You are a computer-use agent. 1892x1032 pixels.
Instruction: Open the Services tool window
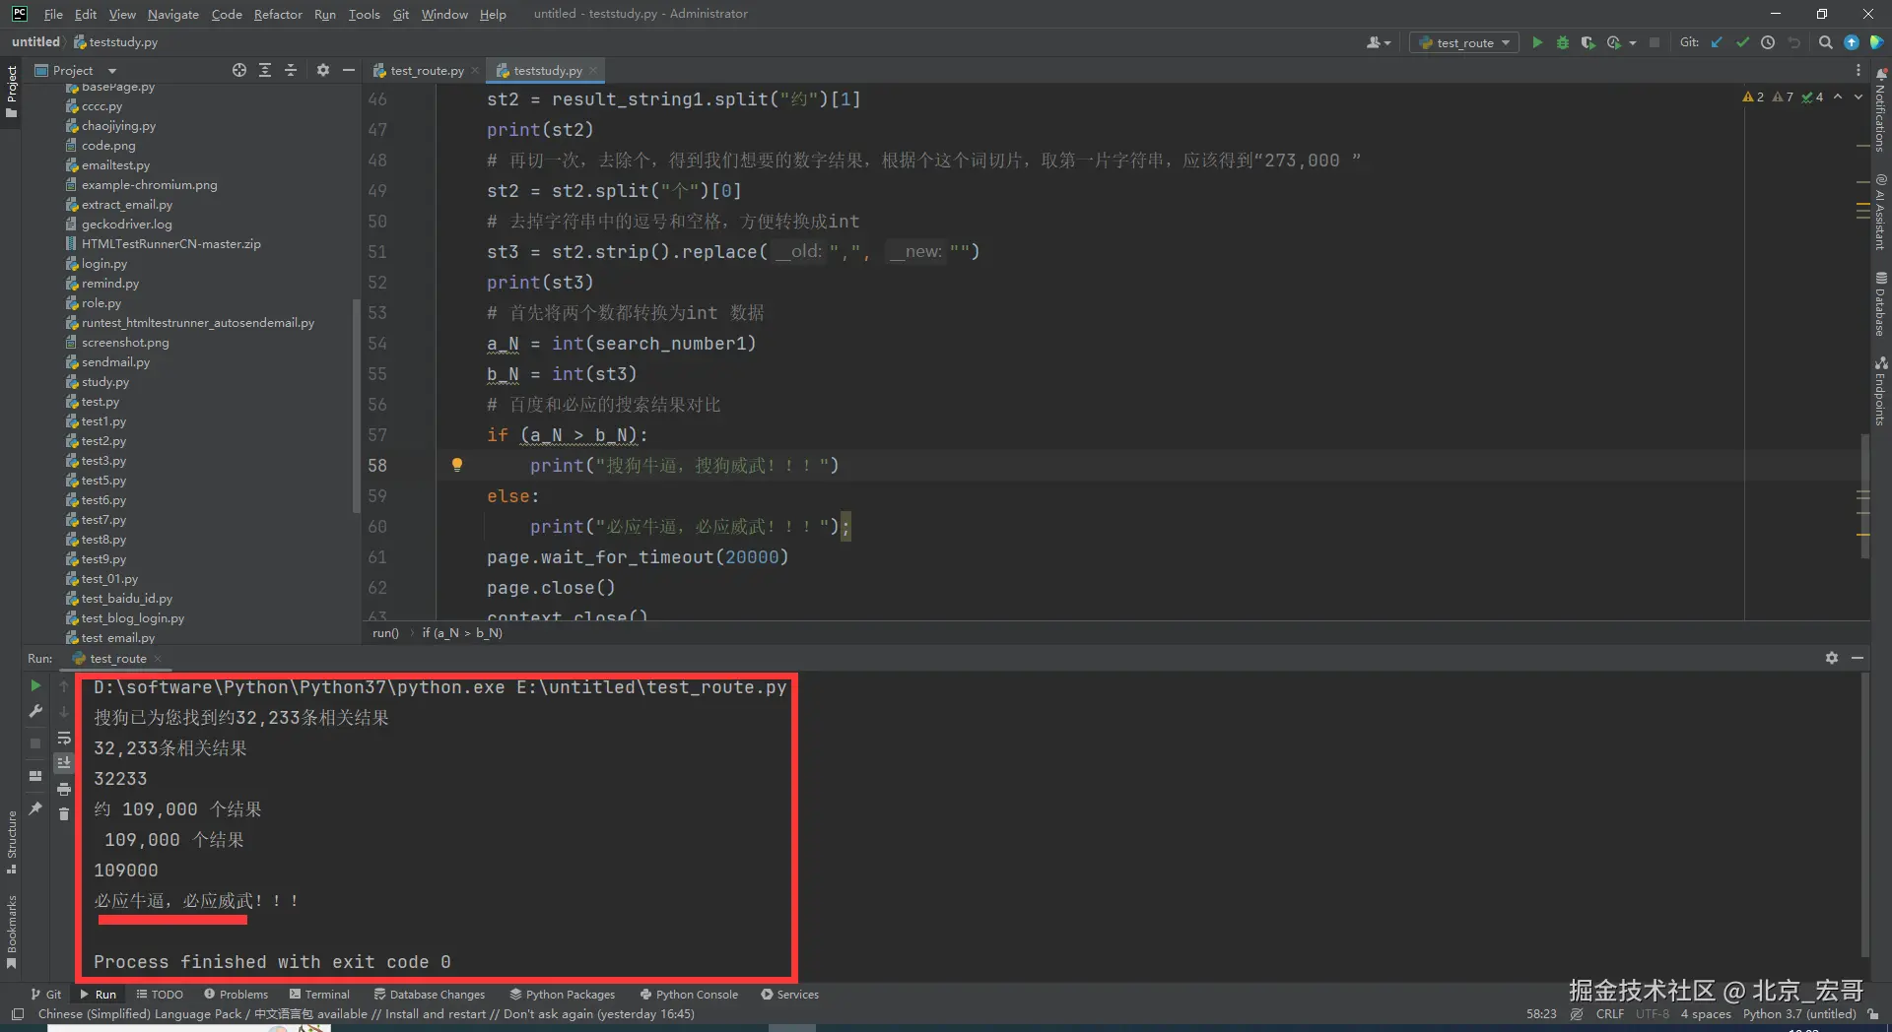point(790,995)
